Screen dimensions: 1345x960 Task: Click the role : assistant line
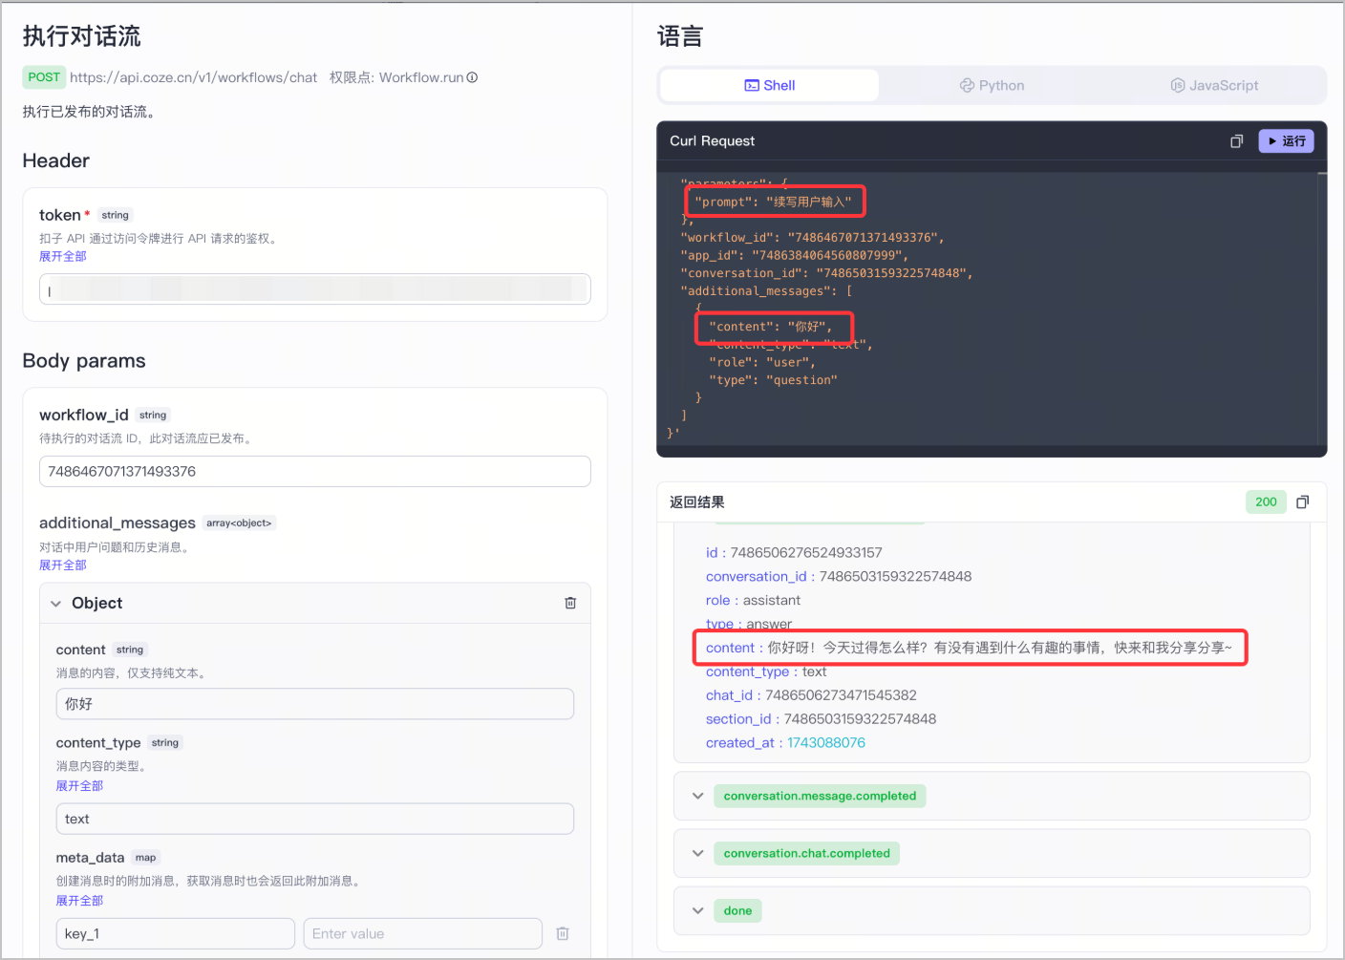tap(753, 600)
